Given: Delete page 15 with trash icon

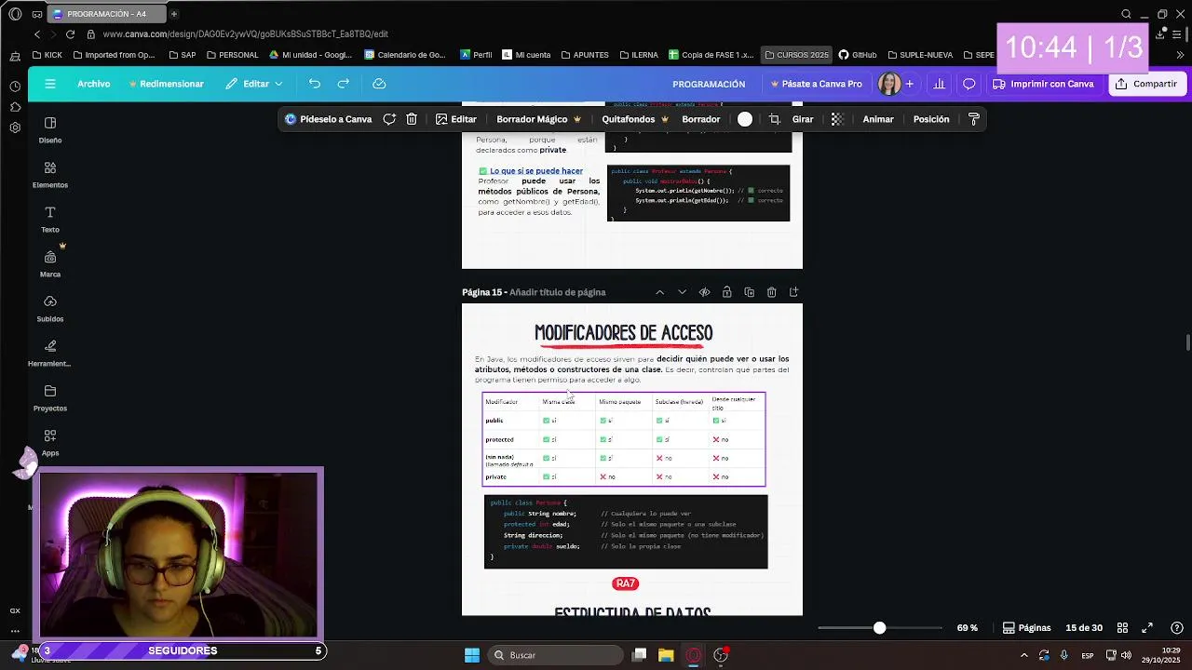Looking at the screenshot, I should click(771, 292).
